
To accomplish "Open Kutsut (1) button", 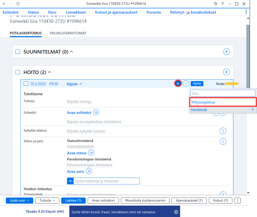I will coord(221,201).
